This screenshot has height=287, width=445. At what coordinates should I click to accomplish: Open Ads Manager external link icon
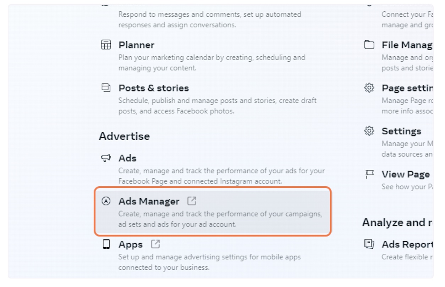[192, 201]
